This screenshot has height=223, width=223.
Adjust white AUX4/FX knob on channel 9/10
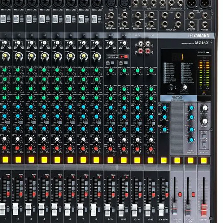[x=110, y=139]
